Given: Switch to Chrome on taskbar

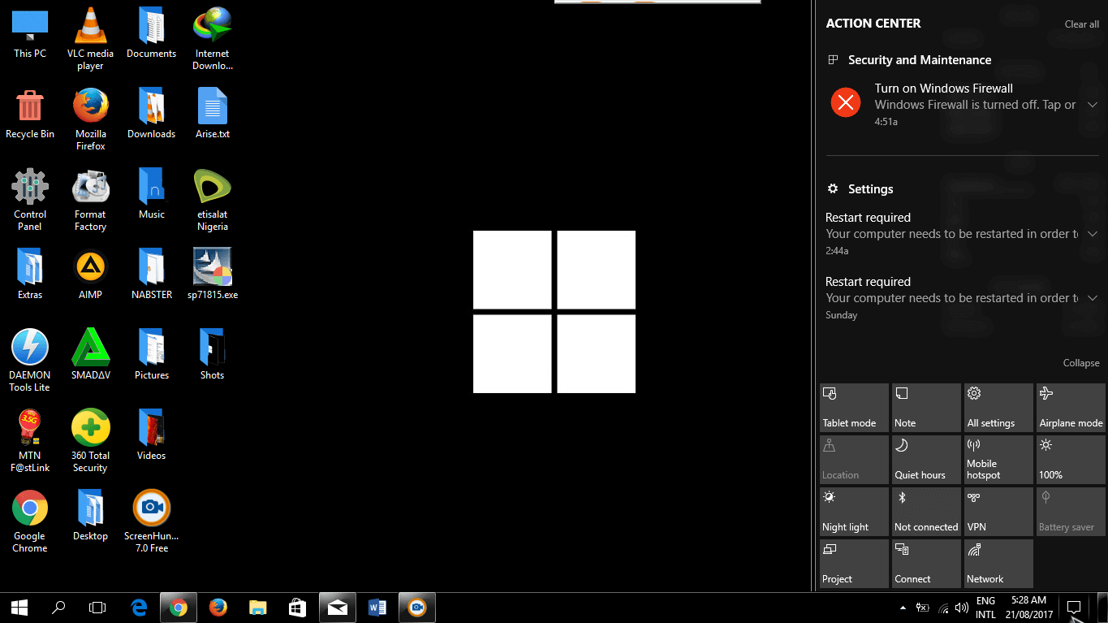Looking at the screenshot, I should pyautogui.click(x=179, y=608).
